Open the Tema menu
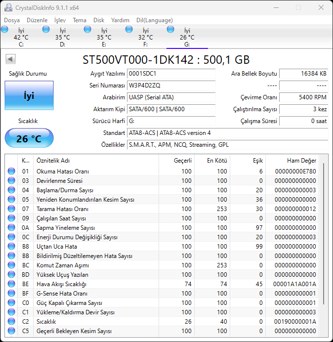 point(80,20)
